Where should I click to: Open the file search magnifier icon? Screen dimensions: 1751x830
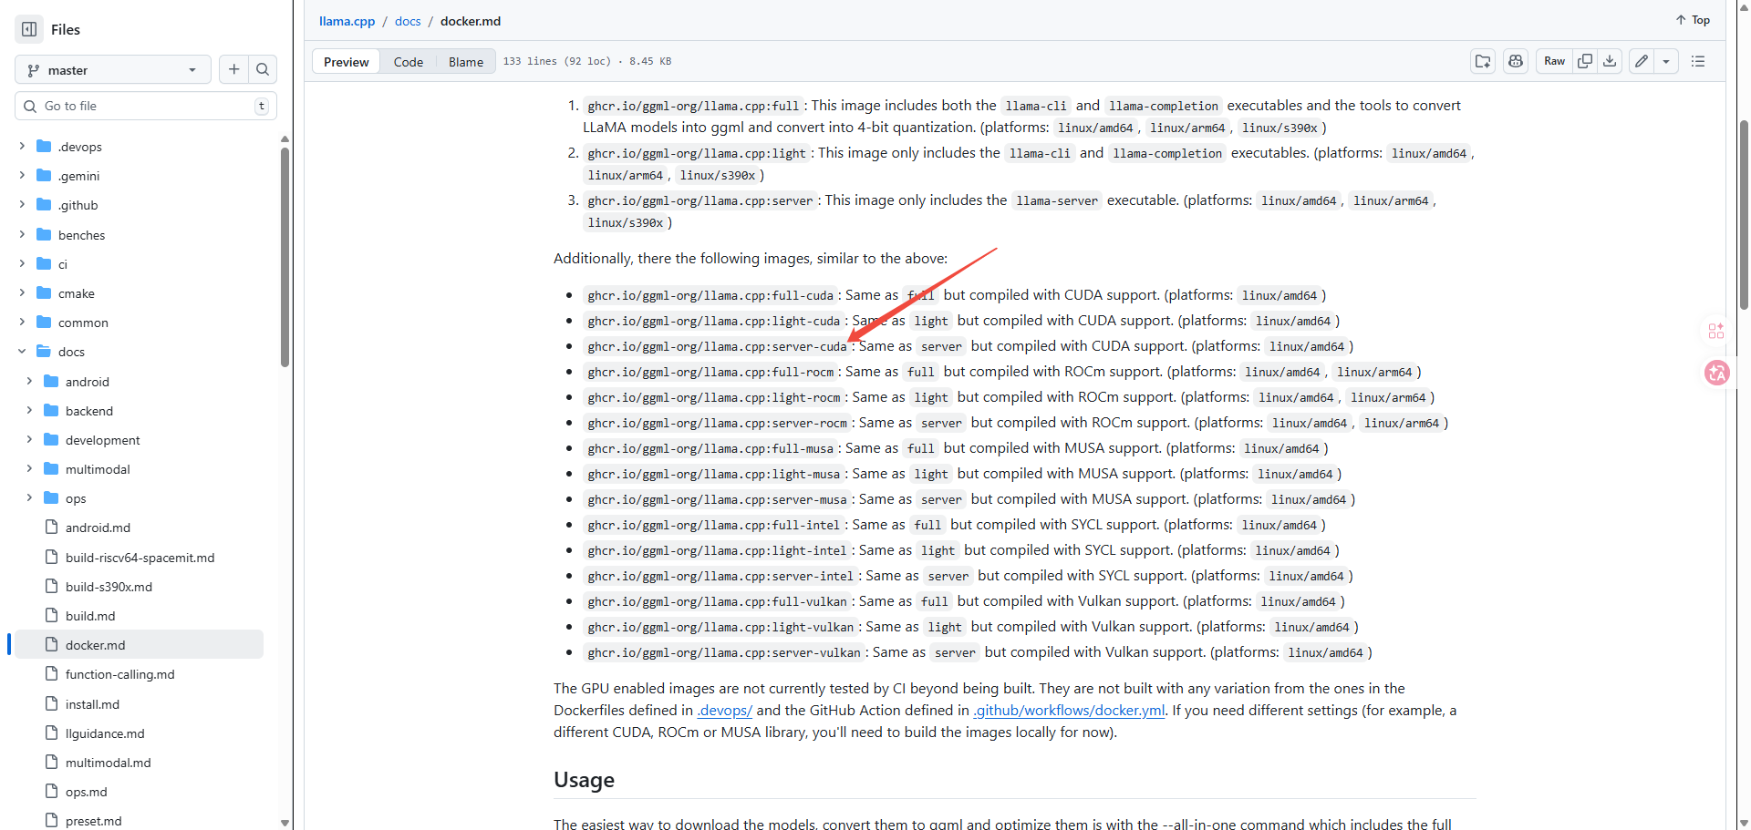coord(263,69)
